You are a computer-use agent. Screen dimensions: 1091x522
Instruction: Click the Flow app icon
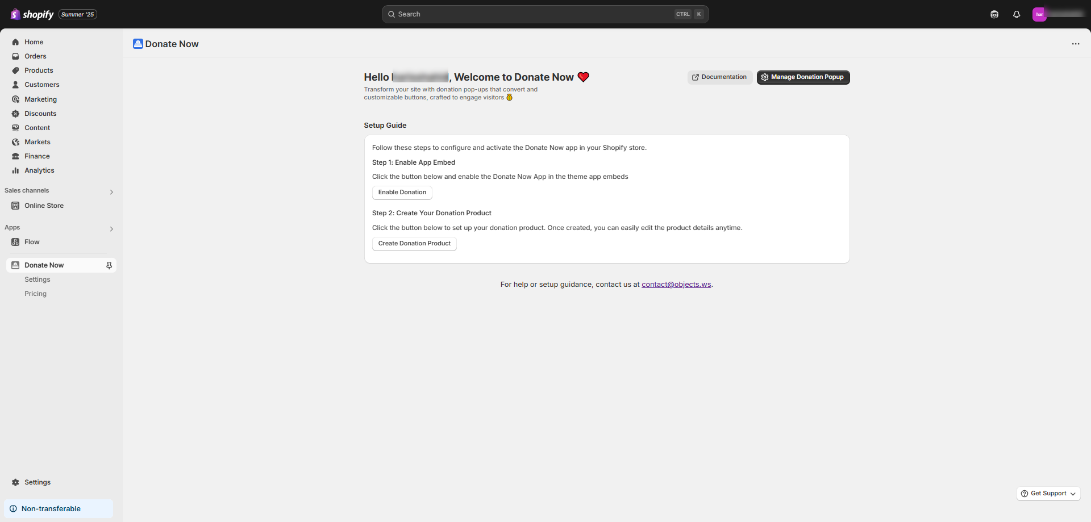point(15,242)
